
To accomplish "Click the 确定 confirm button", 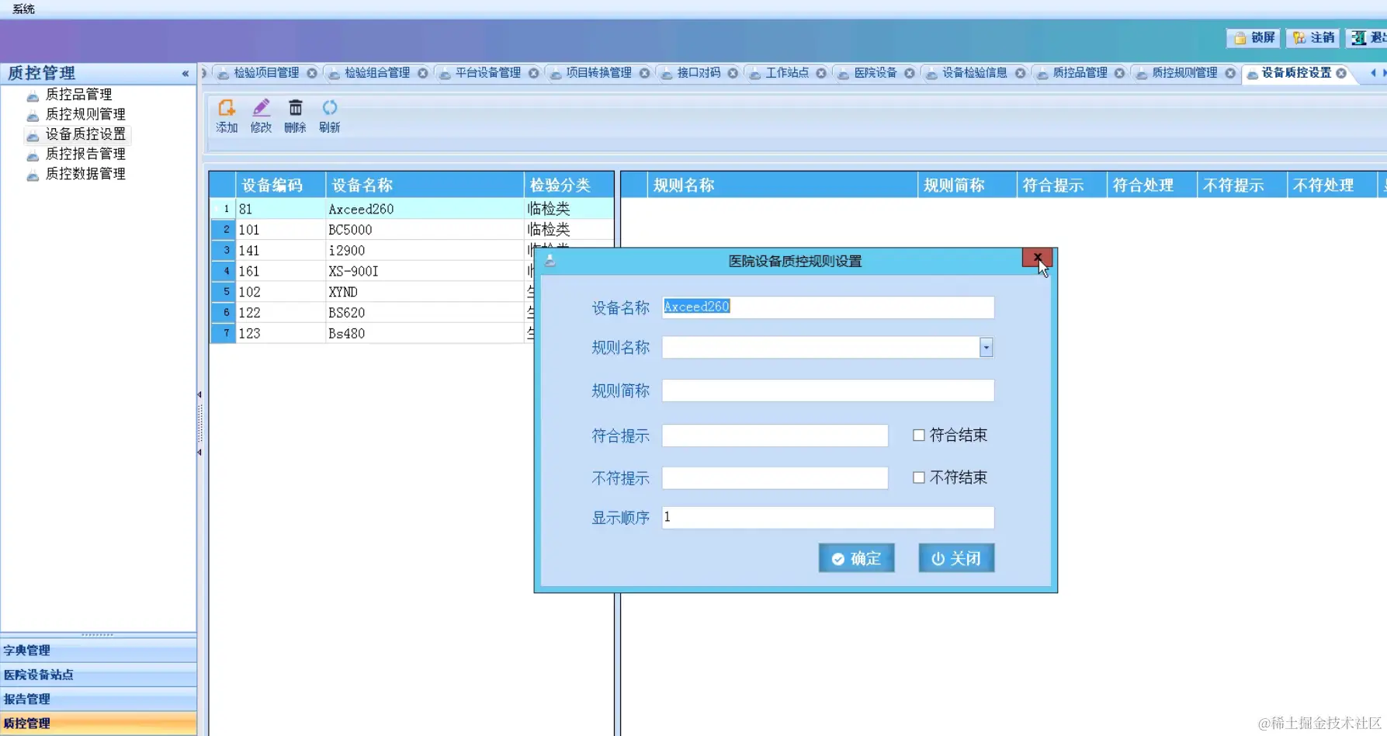I will (x=856, y=558).
